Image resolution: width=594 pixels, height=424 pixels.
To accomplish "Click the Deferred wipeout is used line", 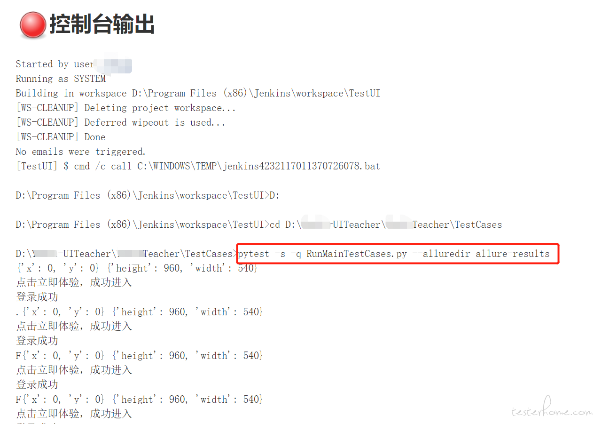I will click(120, 122).
